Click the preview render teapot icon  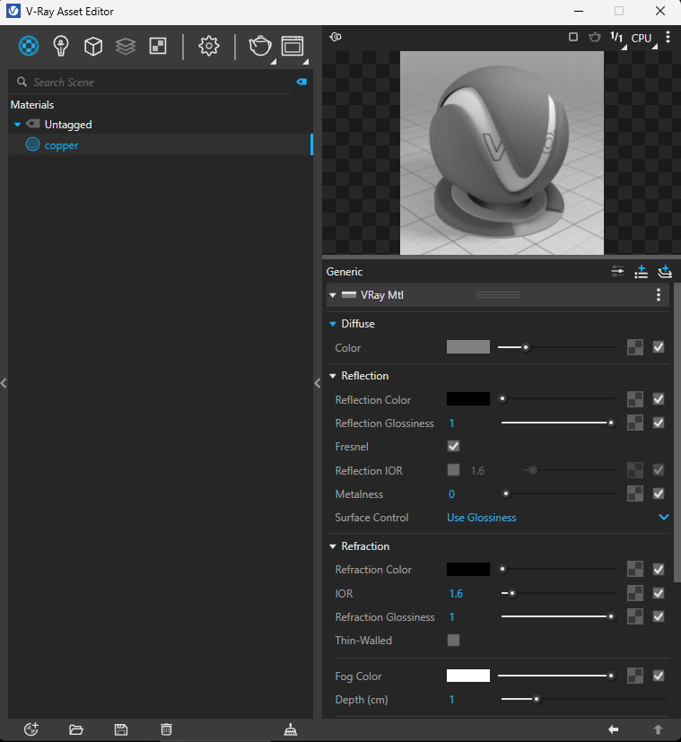click(x=595, y=37)
